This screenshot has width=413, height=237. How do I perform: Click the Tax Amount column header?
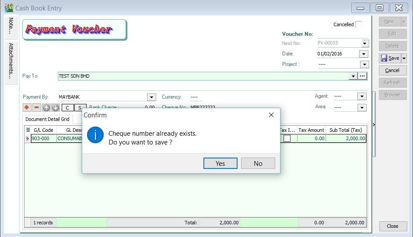click(x=311, y=130)
